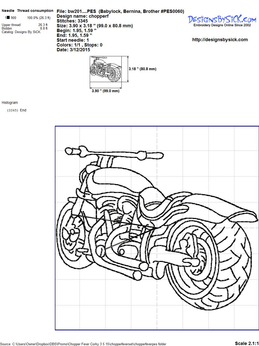Click the small motorcycle thumbnail preview
This screenshot has width=259, height=346.
105,69
